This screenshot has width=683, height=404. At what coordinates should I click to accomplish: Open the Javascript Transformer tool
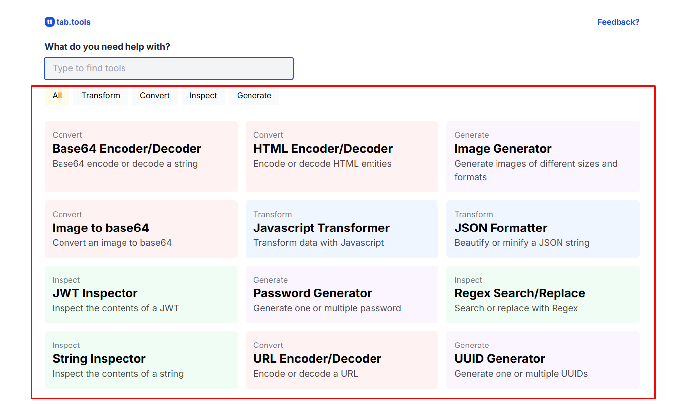coord(342,229)
